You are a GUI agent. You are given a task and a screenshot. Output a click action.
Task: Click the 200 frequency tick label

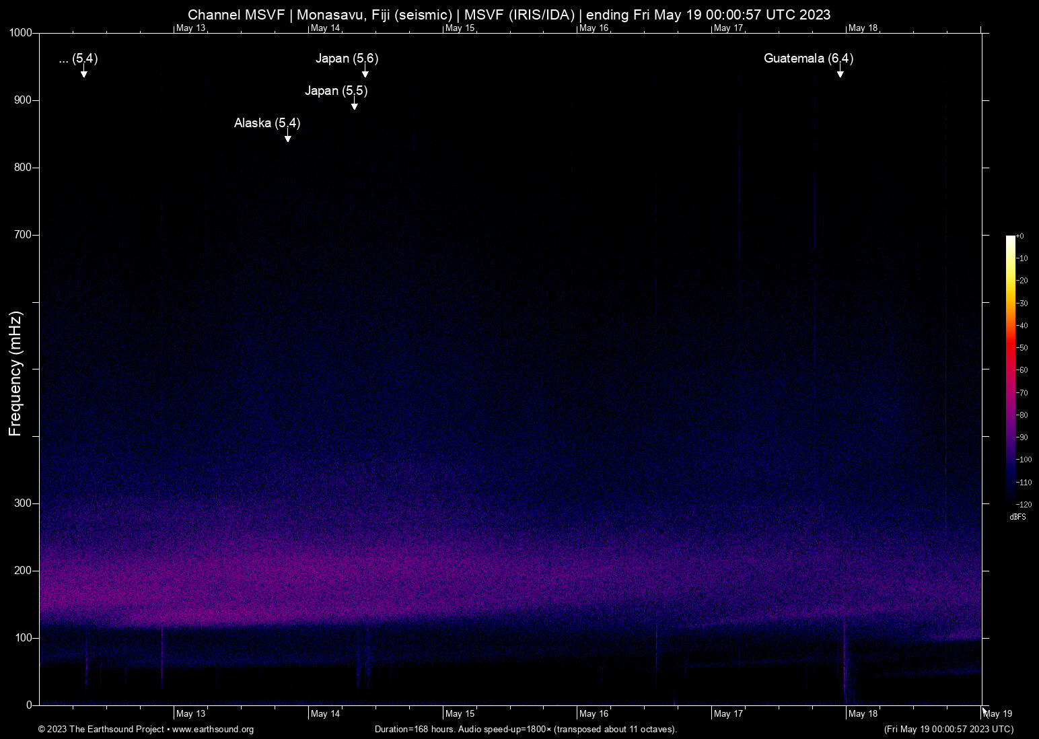pyautogui.click(x=24, y=571)
